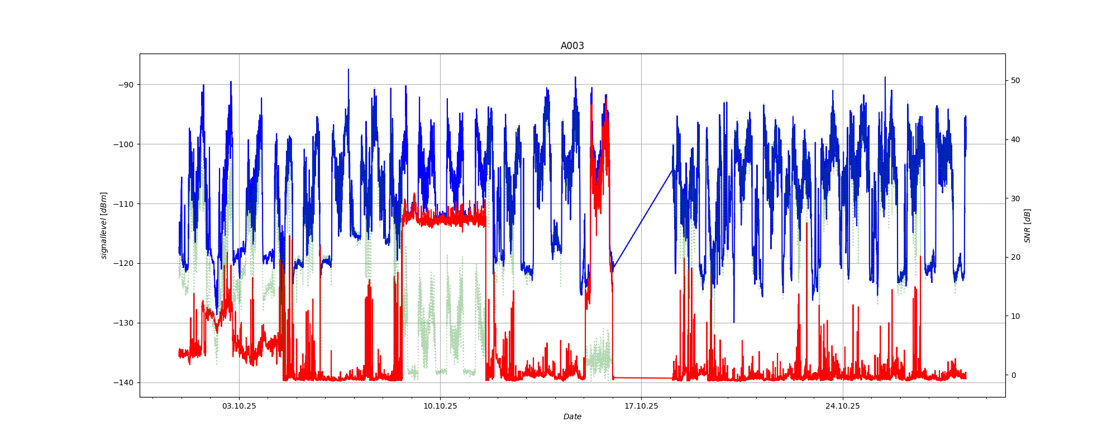
Task: Select the −120 left axis tick label
Action: pyautogui.click(x=124, y=263)
